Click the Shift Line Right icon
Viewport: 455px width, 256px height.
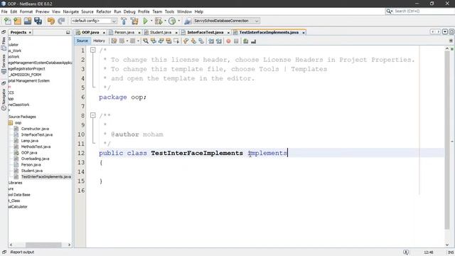point(219,41)
